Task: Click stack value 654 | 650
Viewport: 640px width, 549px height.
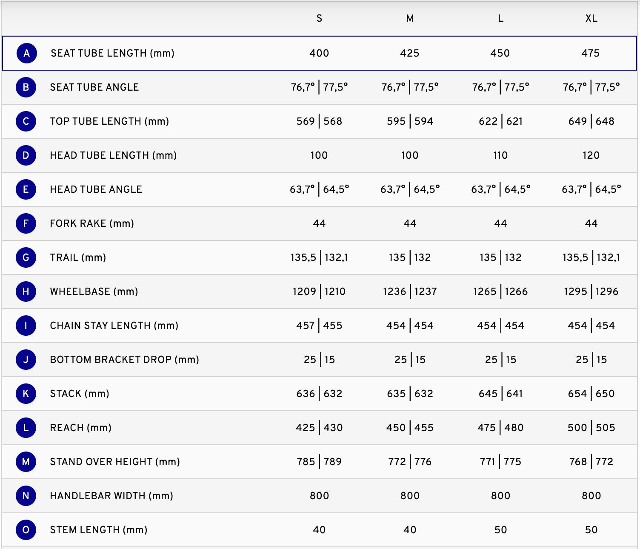Action: click(591, 394)
